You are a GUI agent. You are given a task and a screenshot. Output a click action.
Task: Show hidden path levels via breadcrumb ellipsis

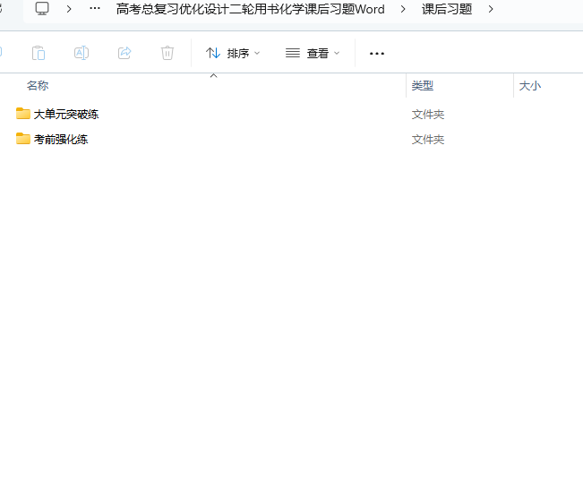(95, 9)
